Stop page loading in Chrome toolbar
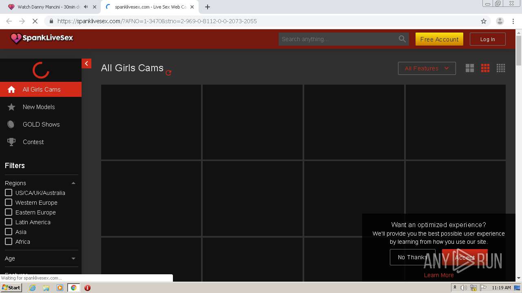 point(35,21)
